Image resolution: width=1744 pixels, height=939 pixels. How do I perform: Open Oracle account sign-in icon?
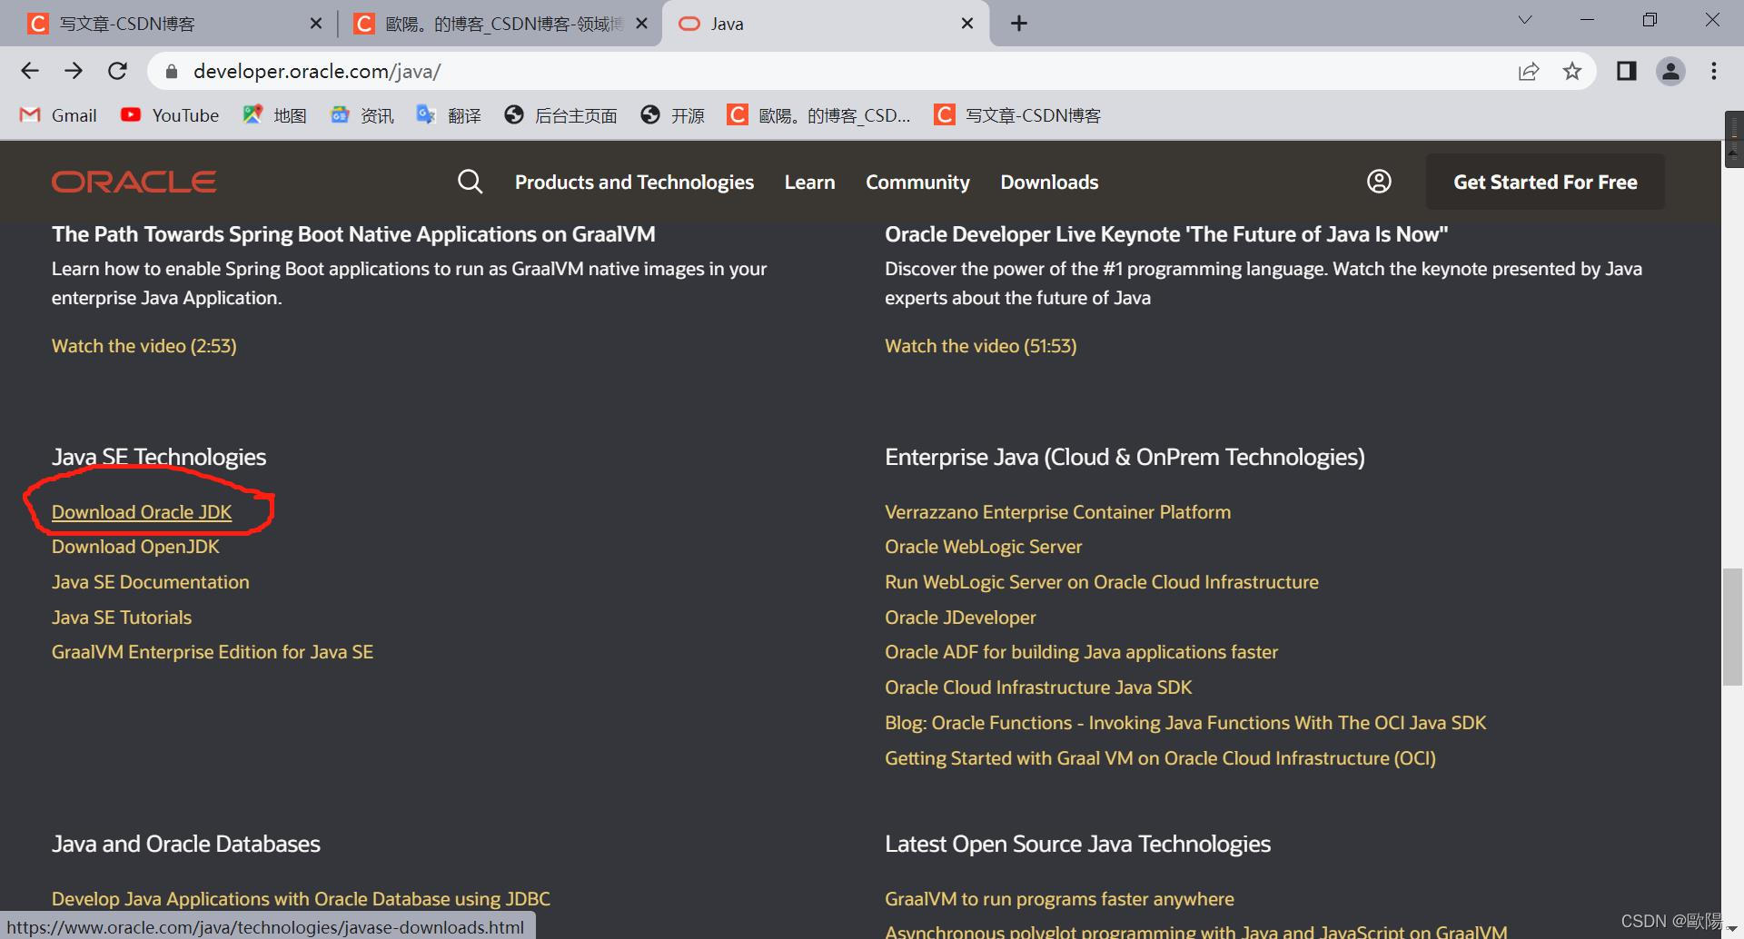[x=1379, y=182]
